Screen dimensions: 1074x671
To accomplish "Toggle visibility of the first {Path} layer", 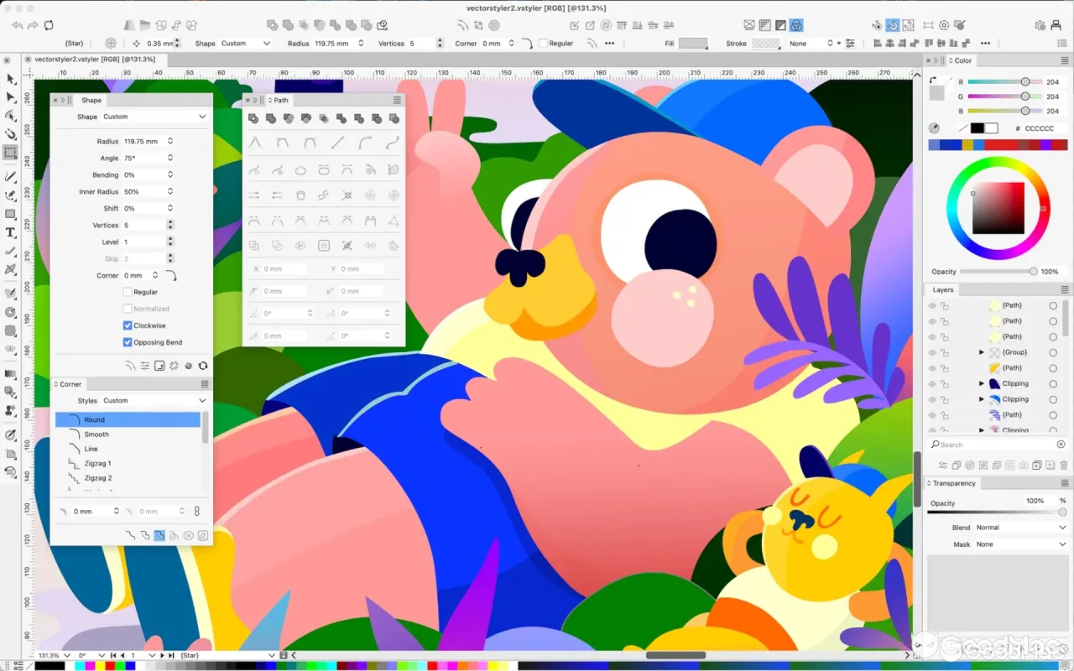I will (931, 305).
